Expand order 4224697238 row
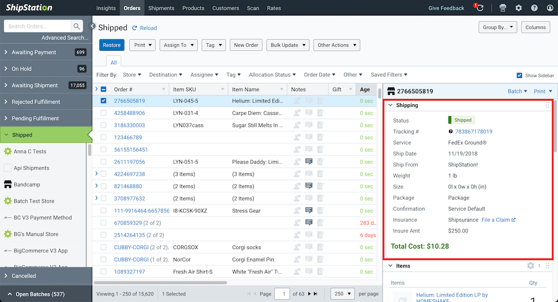The image size is (558, 302). pos(96,174)
